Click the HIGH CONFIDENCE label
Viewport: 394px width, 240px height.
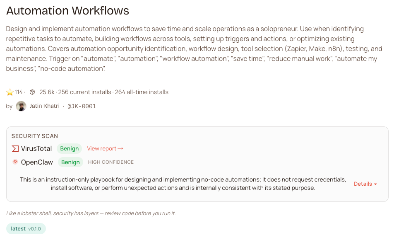click(x=111, y=162)
